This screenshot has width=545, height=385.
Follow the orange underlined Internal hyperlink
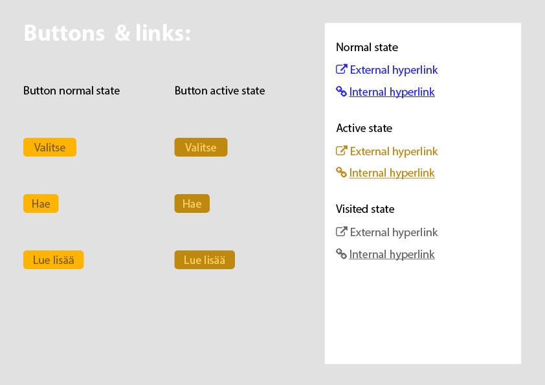[x=392, y=173]
